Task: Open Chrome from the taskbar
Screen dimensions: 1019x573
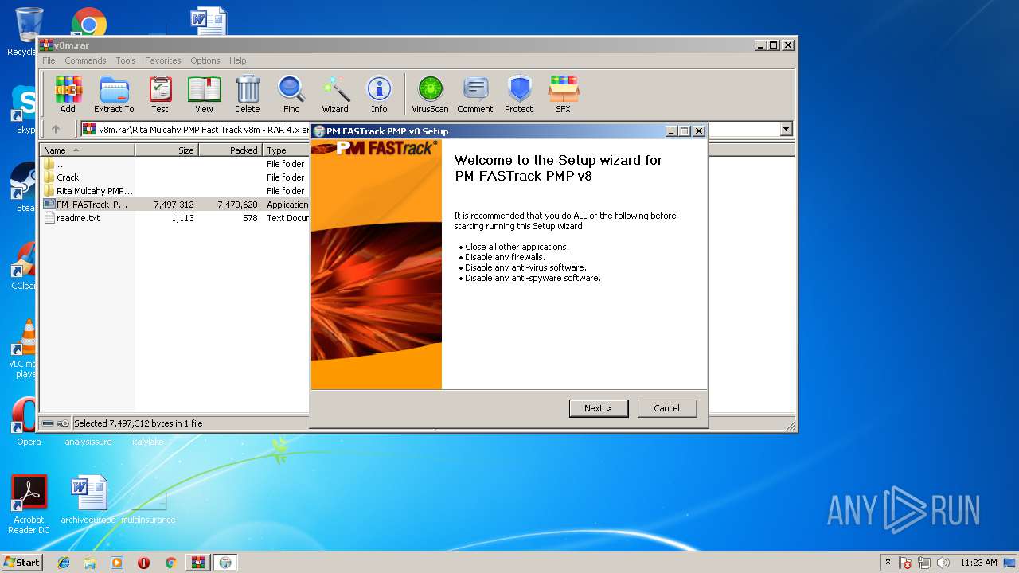Action: 170,563
